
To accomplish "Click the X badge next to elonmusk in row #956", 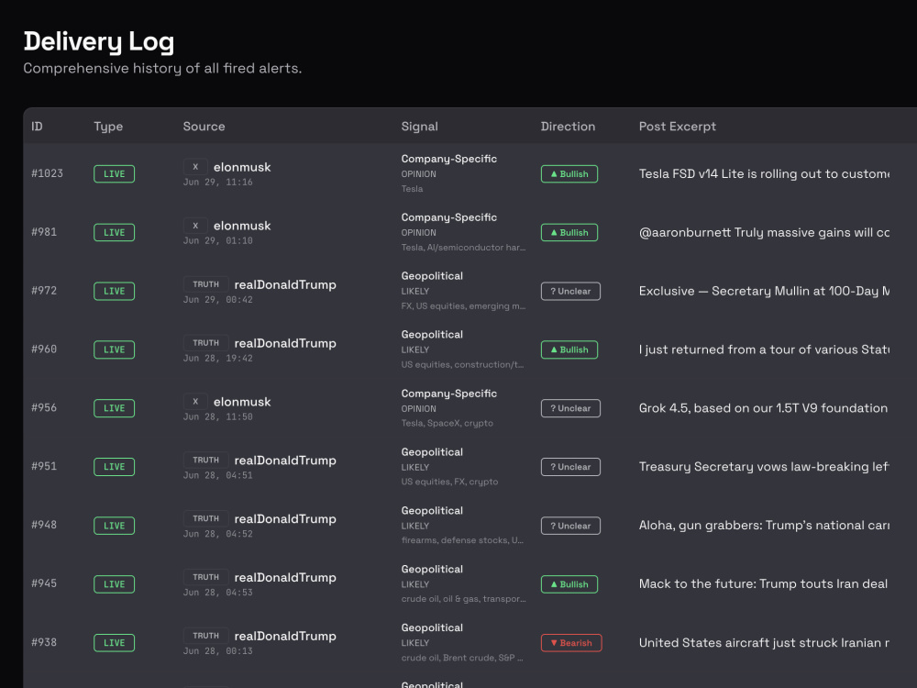I will pyautogui.click(x=195, y=402).
